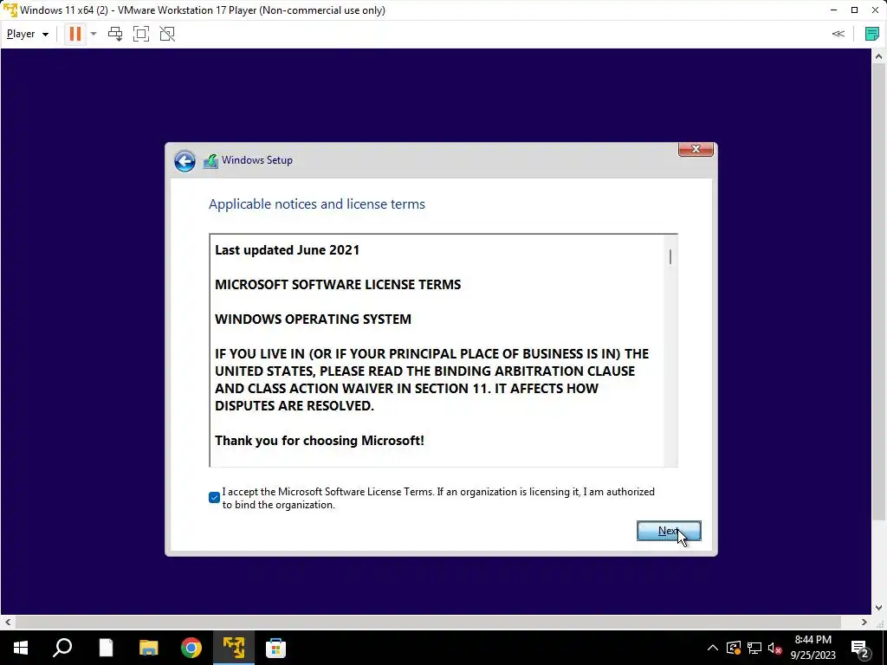Open the Windows Start menu
This screenshot has width=887, height=665.
tap(21, 648)
